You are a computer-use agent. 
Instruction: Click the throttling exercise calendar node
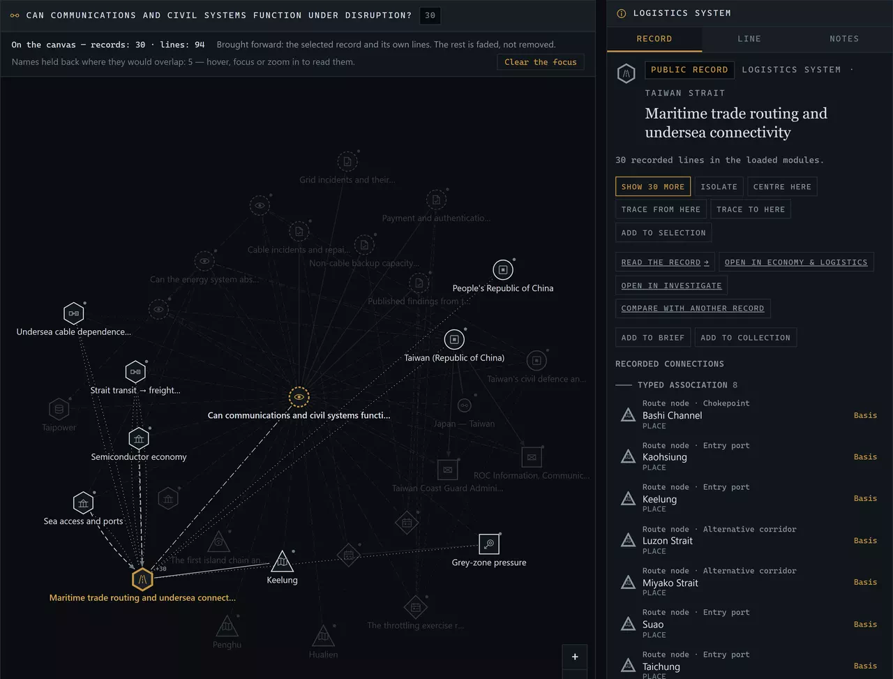tap(415, 607)
